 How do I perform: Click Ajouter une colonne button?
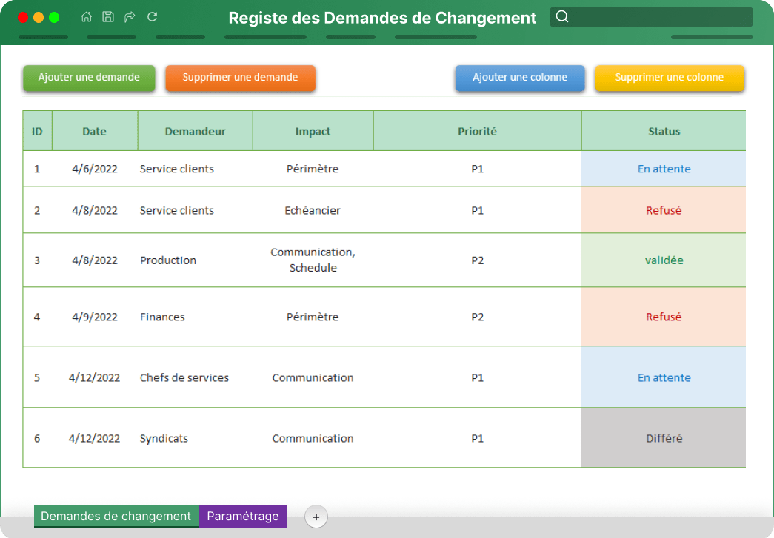520,78
